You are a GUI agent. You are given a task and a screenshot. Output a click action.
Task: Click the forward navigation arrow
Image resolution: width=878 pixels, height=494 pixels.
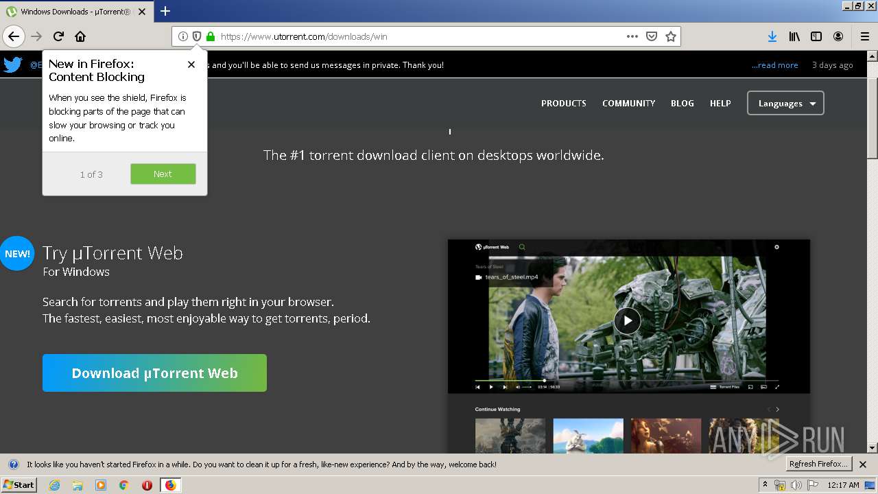[36, 36]
